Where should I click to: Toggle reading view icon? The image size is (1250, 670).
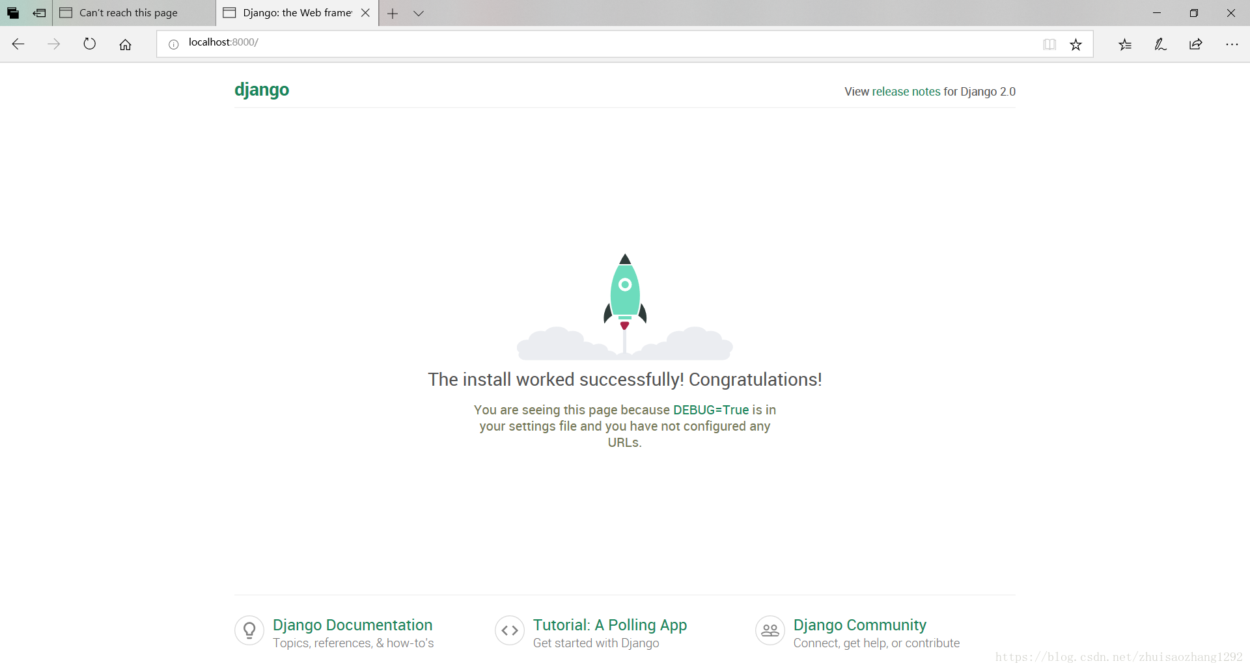coord(1049,44)
